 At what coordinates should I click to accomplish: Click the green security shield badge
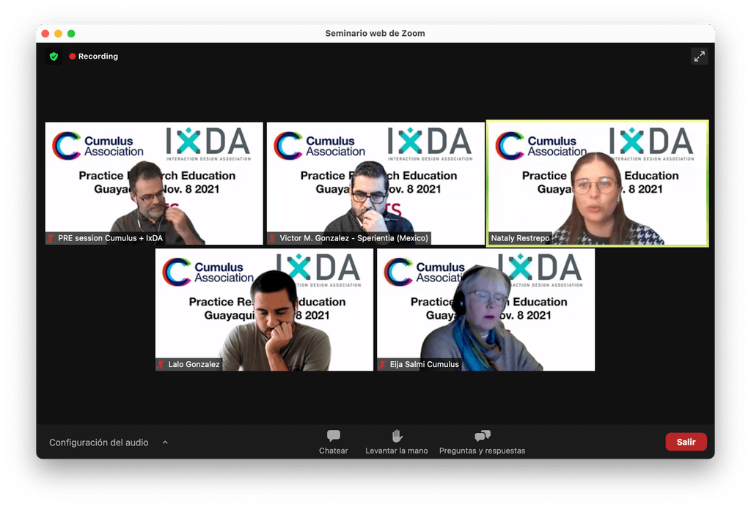pyautogui.click(x=53, y=56)
